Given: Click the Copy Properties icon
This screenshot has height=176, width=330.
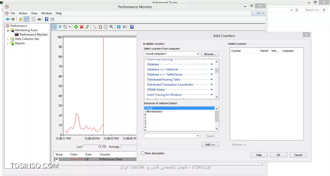Looking at the screenshot, I should click(95, 27).
